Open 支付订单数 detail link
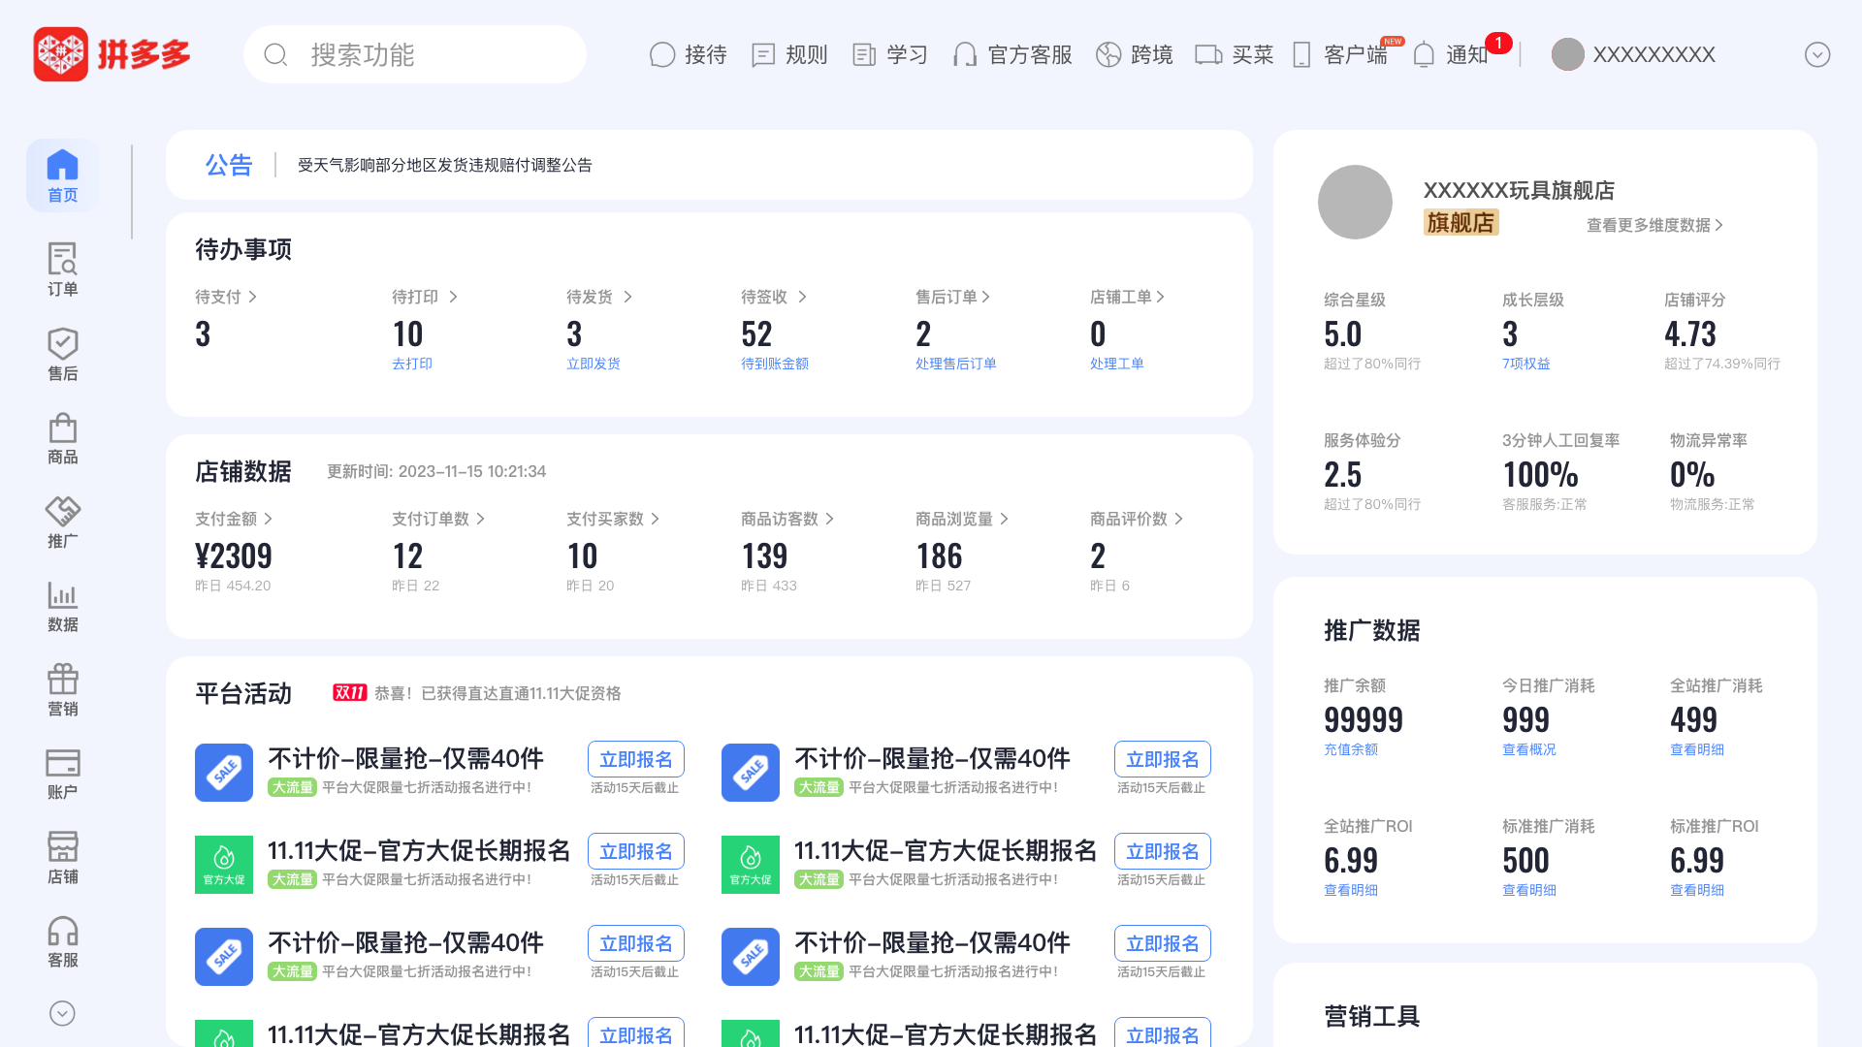1862x1047 pixels. tap(438, 519)
